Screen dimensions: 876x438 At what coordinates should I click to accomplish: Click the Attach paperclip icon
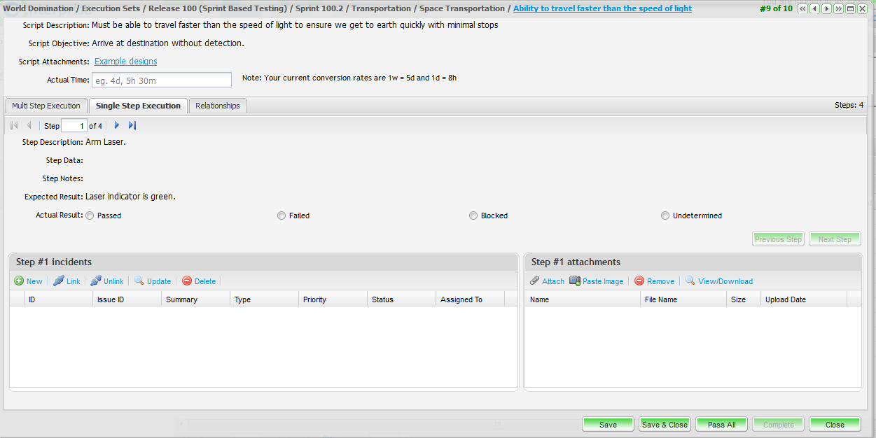535,281
